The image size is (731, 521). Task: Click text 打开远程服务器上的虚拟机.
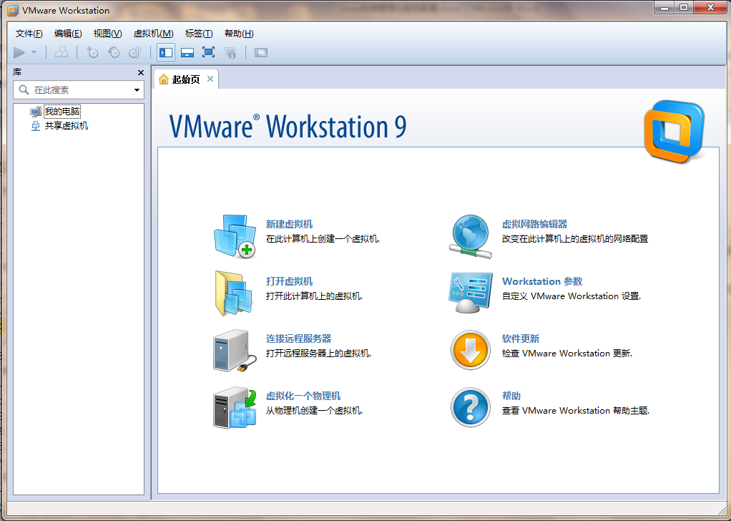318,354
